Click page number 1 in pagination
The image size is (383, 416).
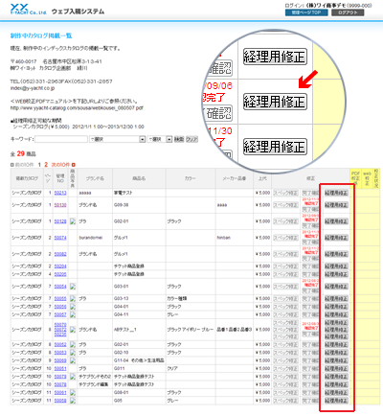click(39, 165)
